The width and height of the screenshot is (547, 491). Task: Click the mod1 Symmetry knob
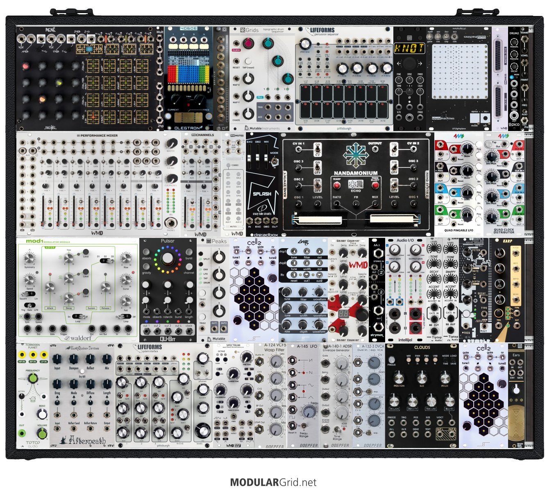coord(30,258)
